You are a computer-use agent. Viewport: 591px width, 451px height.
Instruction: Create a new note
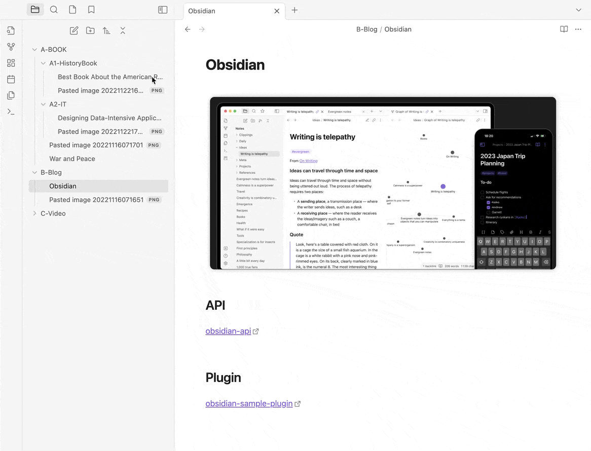(74, 31)
